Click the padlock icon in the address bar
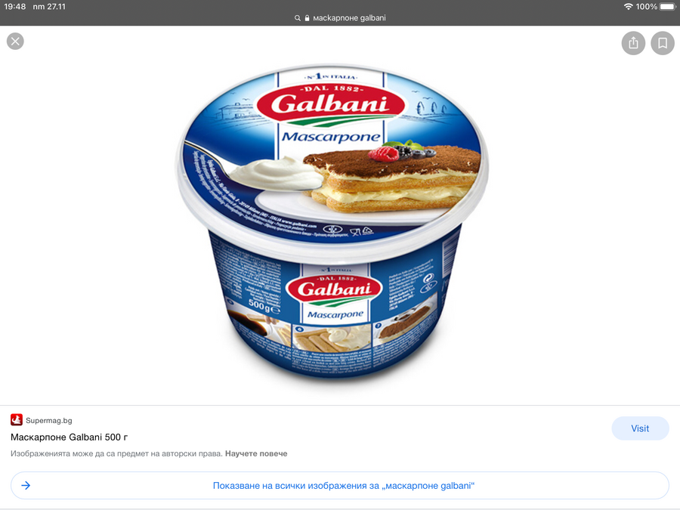The image size is (680, 510). [x=307, y=18]
